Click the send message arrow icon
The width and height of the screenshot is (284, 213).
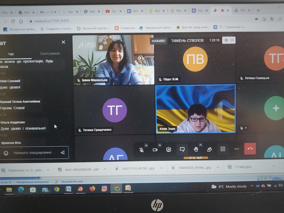[x=62, y=152]
